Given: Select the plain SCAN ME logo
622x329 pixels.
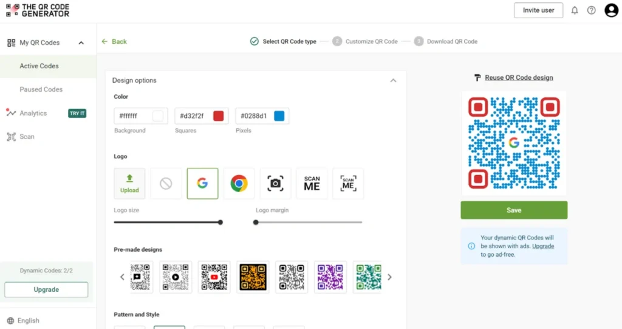Looking at the screenshot, I should pyautogui.click(x=312, y=183).
